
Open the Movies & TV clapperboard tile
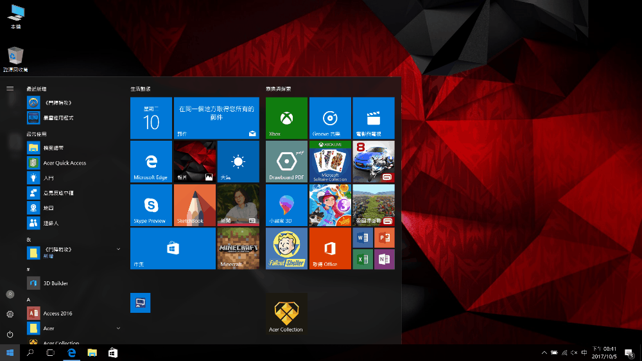pyautogui.click(x=374, y=118)
